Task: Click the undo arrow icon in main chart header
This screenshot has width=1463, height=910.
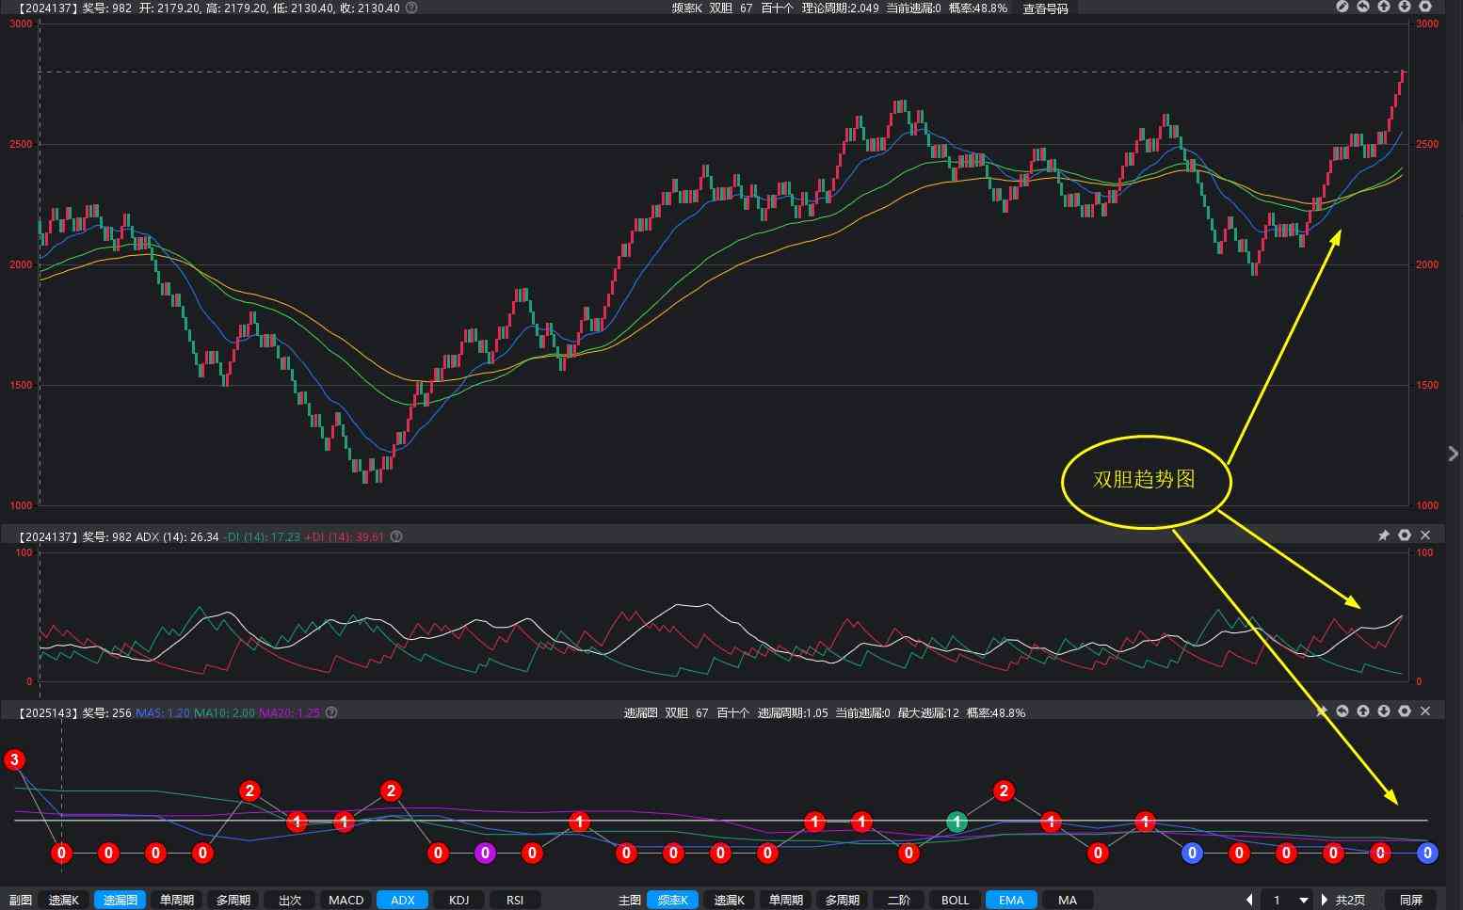Action: 1363,7
